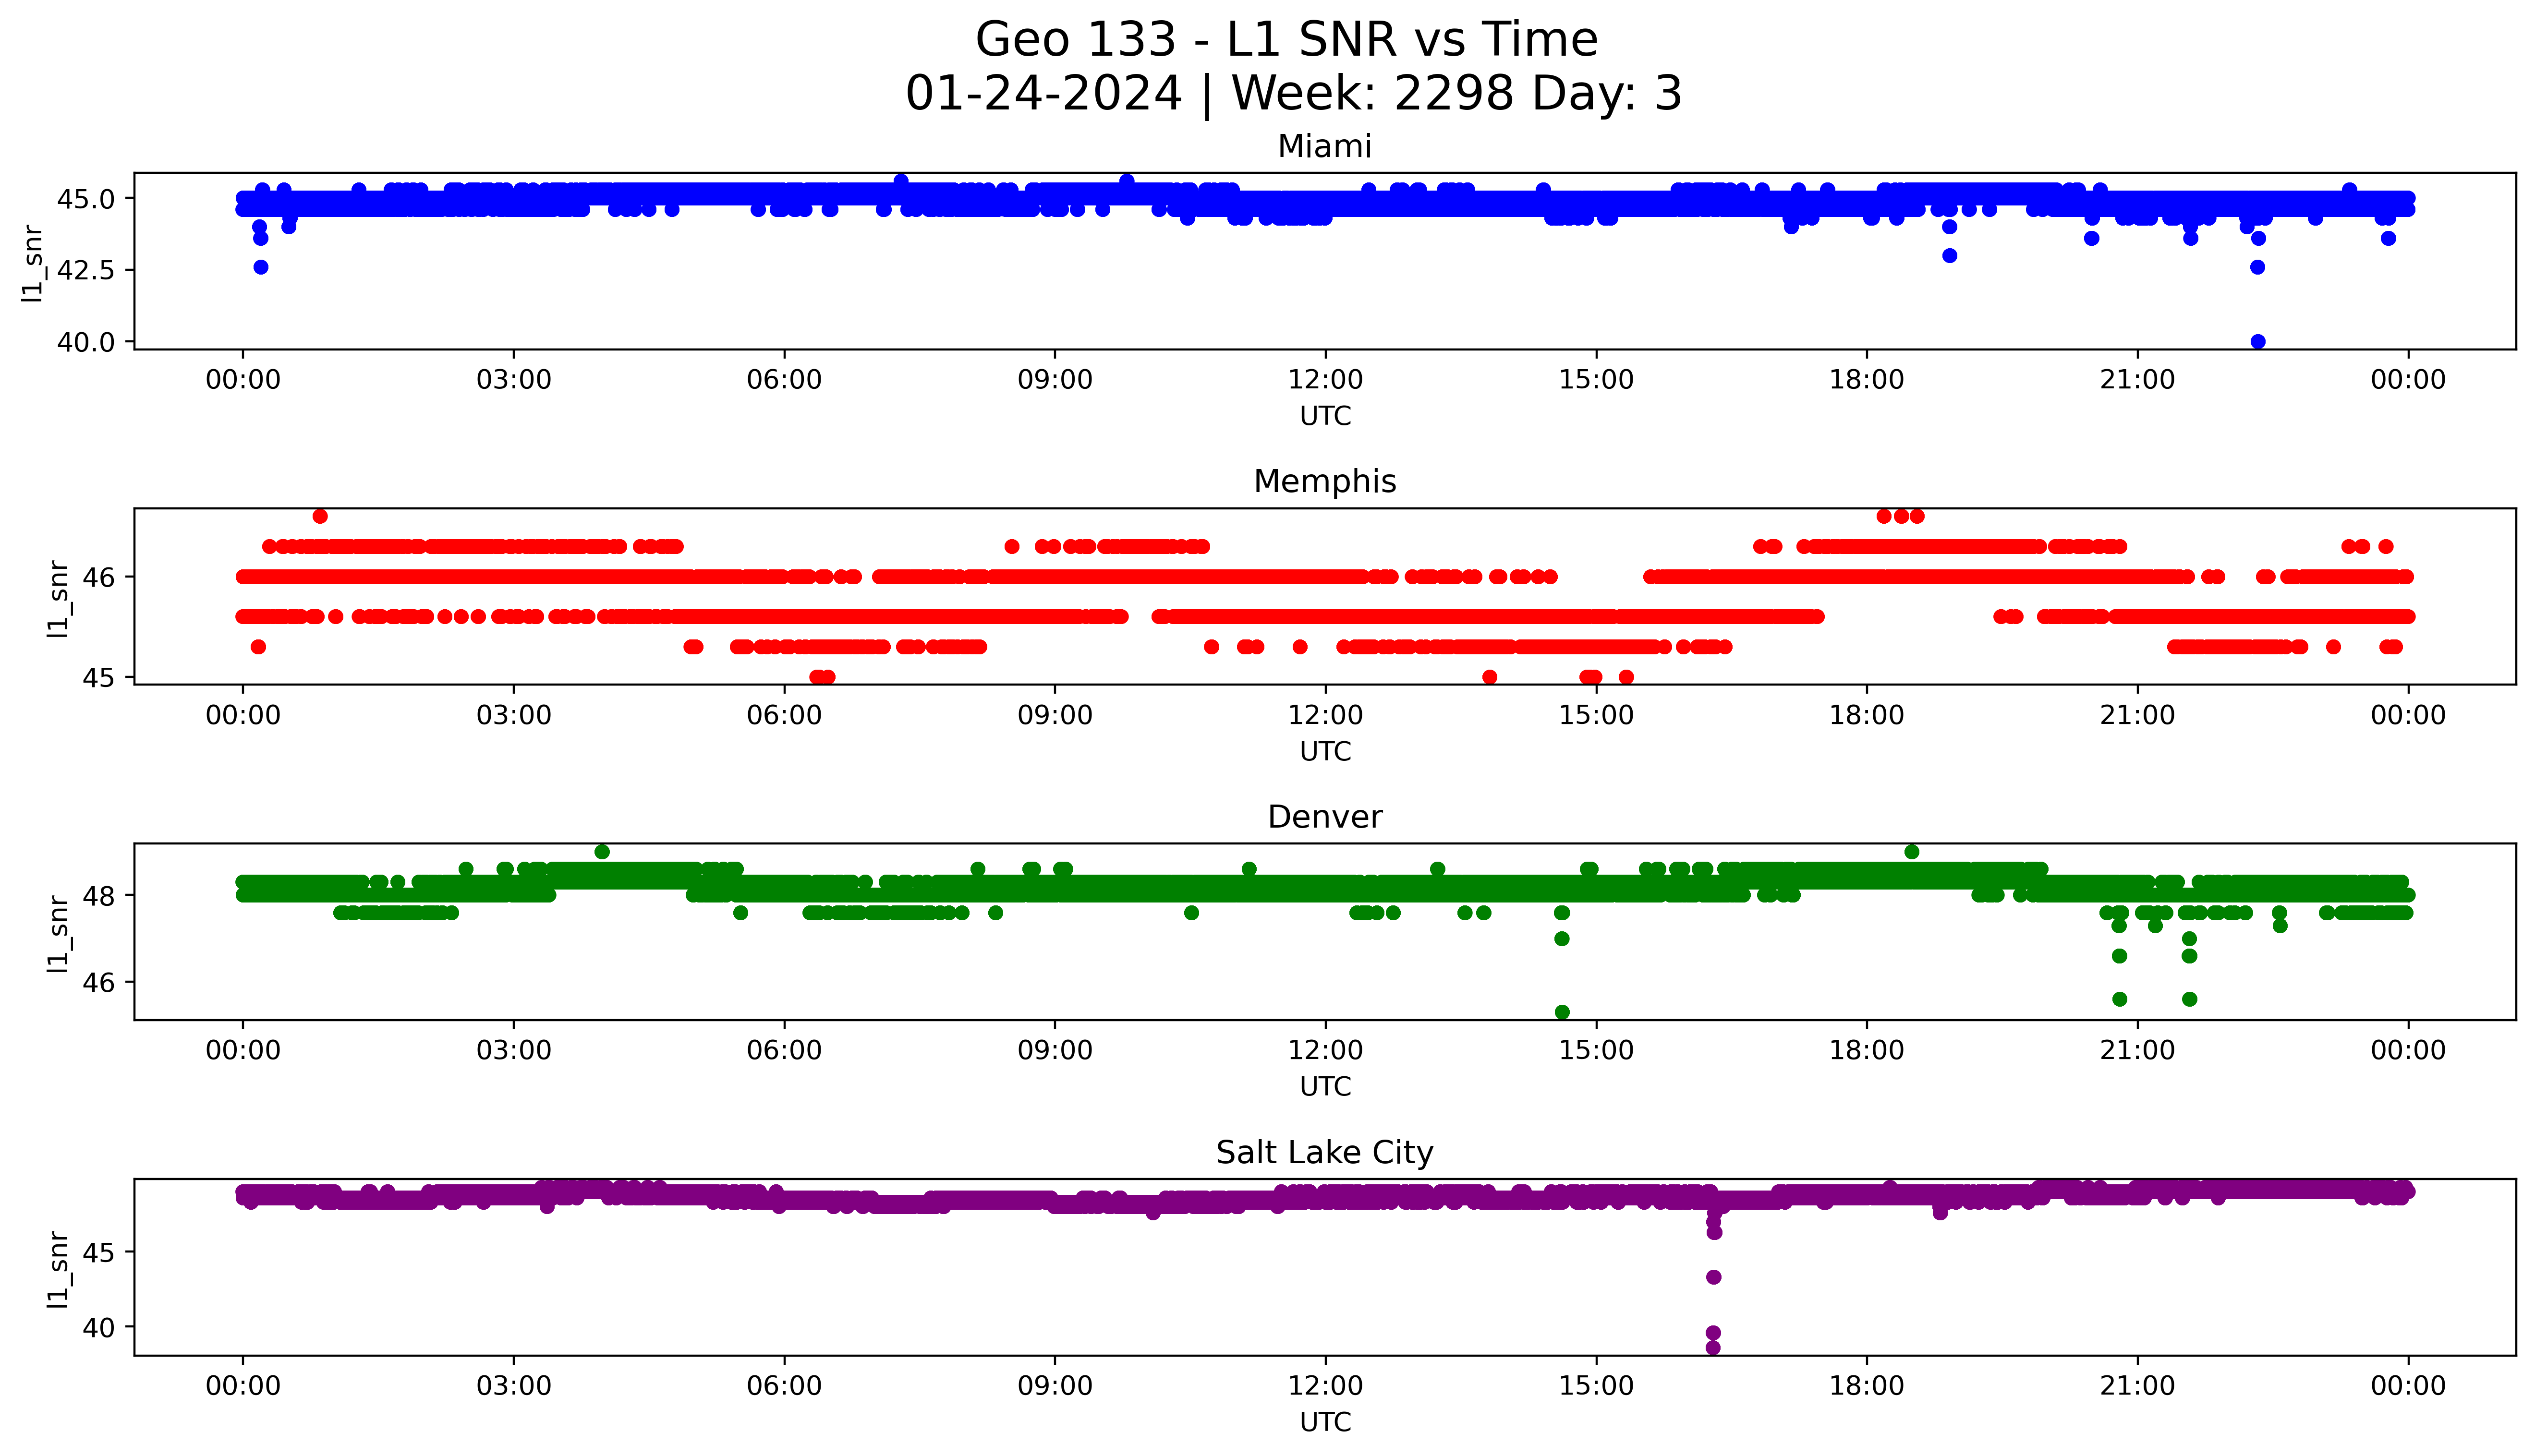The height and width of the screenshot is (1456, 2535).
Task: Click the 40.0 y-tick on Miami plot
Action: pyautogui.click(x=86, y=342)
